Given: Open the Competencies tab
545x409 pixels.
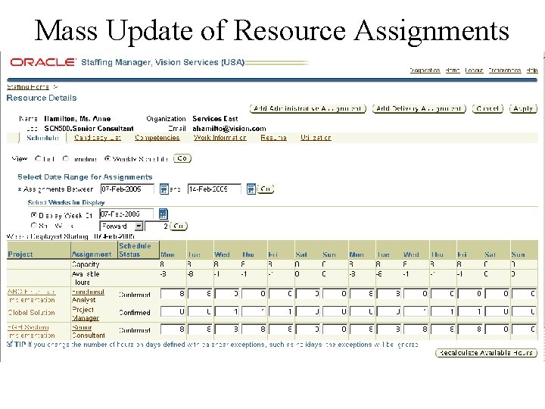Looking at the screenshot, I should pos(157,138).
